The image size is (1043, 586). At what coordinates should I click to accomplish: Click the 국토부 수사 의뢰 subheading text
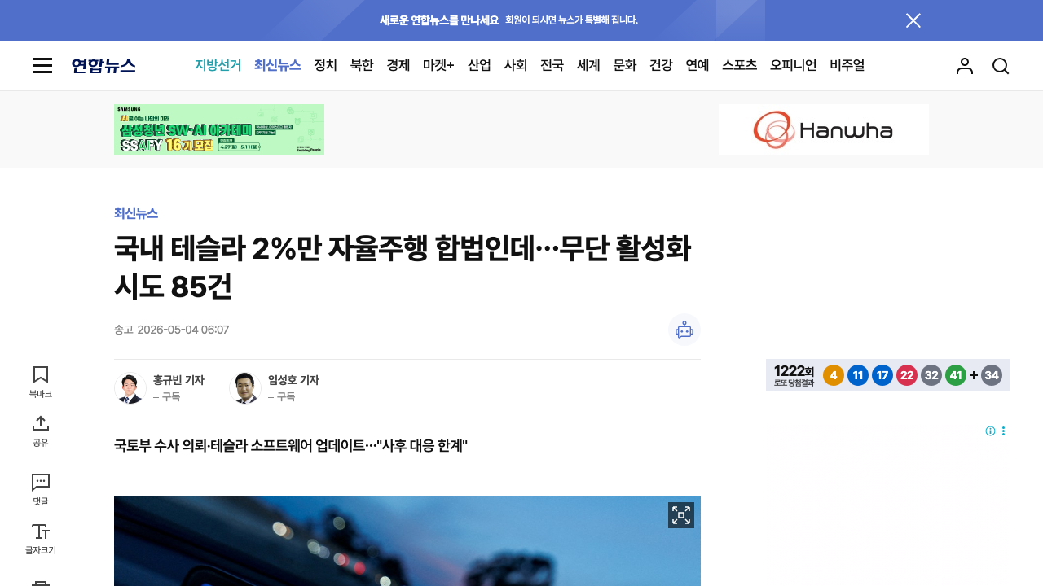tap(291, 445)
